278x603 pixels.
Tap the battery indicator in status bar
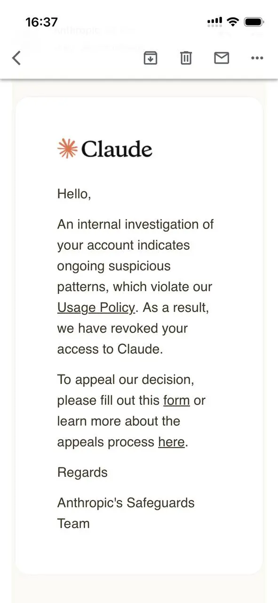pyautogui.click(x=254, y=22)
